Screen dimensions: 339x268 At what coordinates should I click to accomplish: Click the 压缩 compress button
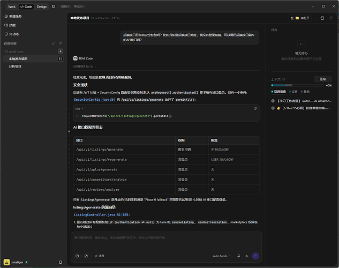coord(322,79)
